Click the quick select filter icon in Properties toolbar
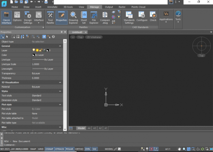 tap(27, 36)
